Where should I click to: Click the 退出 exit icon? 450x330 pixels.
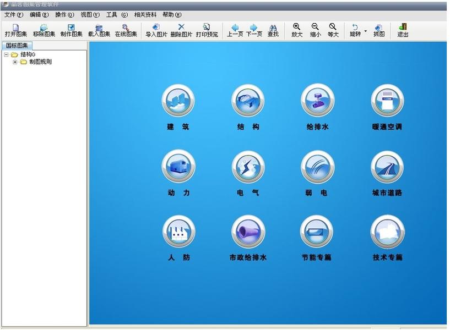403,30
